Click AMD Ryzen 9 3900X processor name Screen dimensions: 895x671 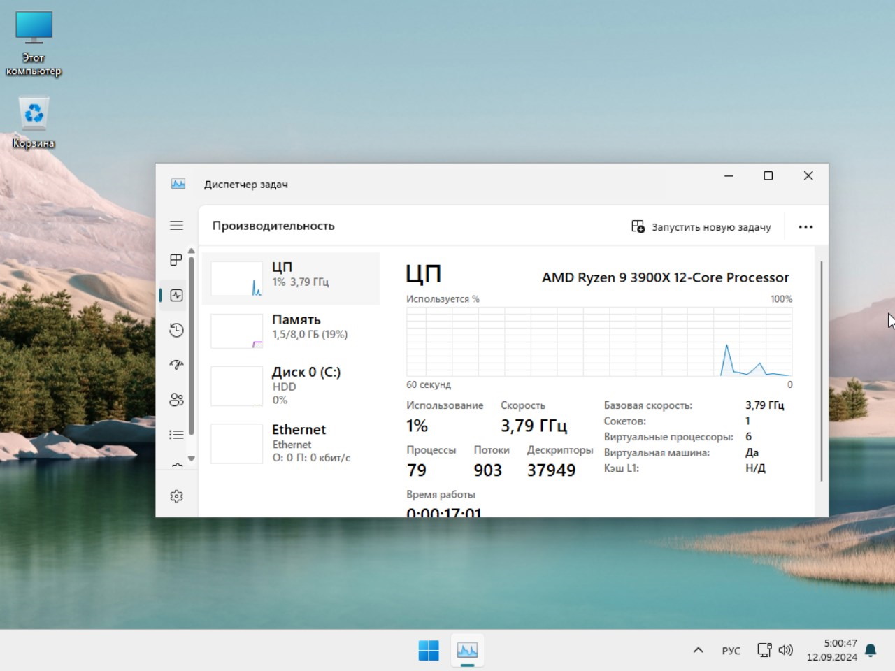tap(666, 277)
